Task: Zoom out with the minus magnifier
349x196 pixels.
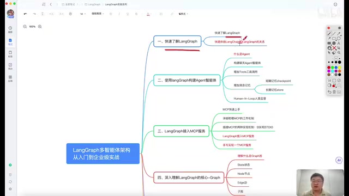Action: pyautogui.click(x=25, y=27)
